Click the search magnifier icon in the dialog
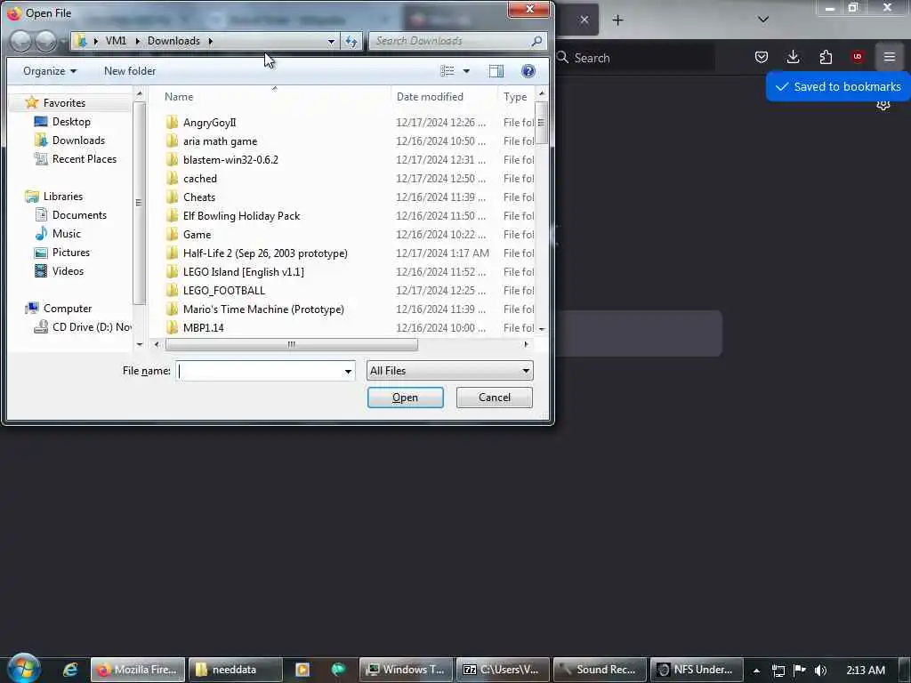 tap(536, 41)
